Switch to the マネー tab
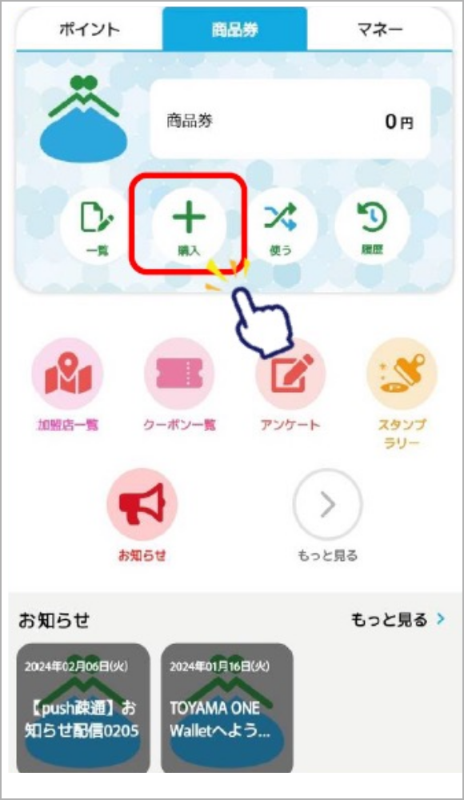Image resolution: width=464 pixels, height=800 pixels. coord(380,29)
